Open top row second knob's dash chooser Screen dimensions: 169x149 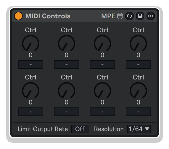(67, 65)
